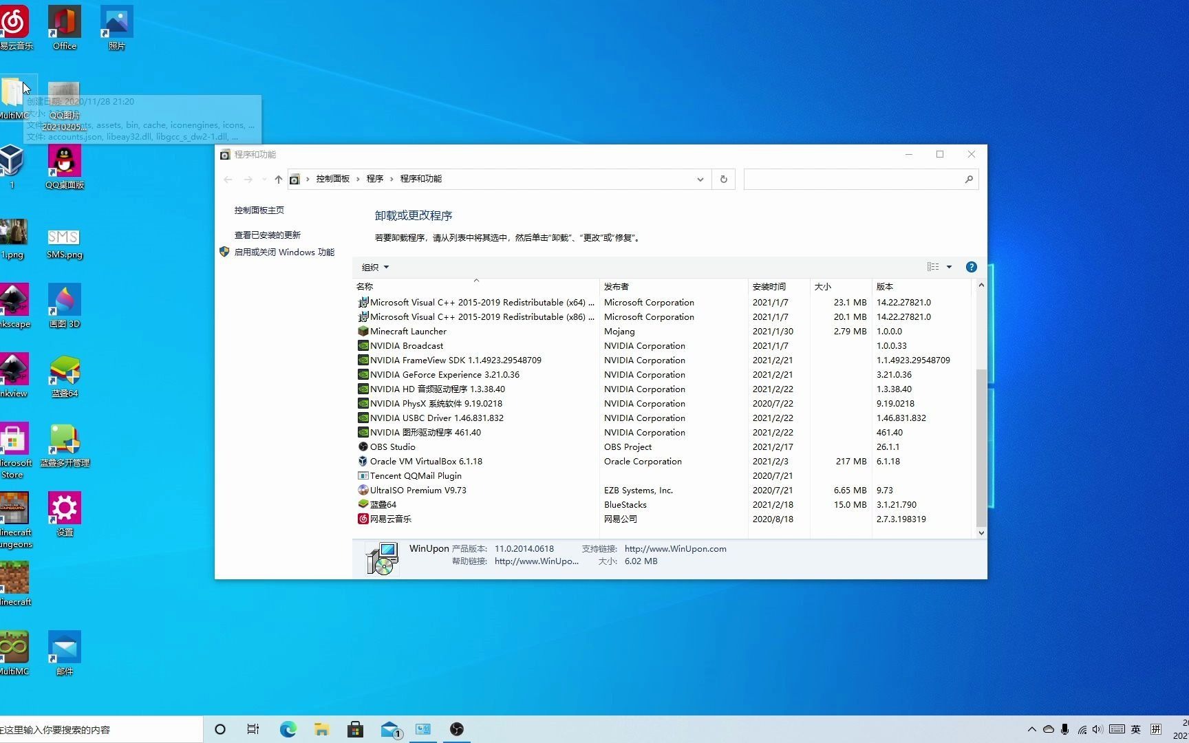The width and height of the screenshot is (1189, 743).
Task: Change the list view layout icon
Action: click(933, 267)
